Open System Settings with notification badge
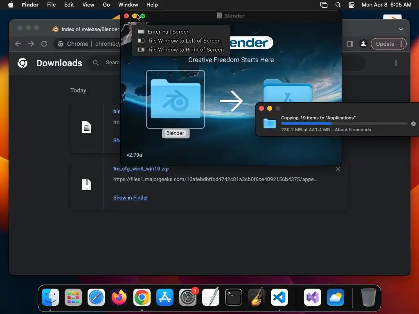419x314 pixels. pos(187,297)
